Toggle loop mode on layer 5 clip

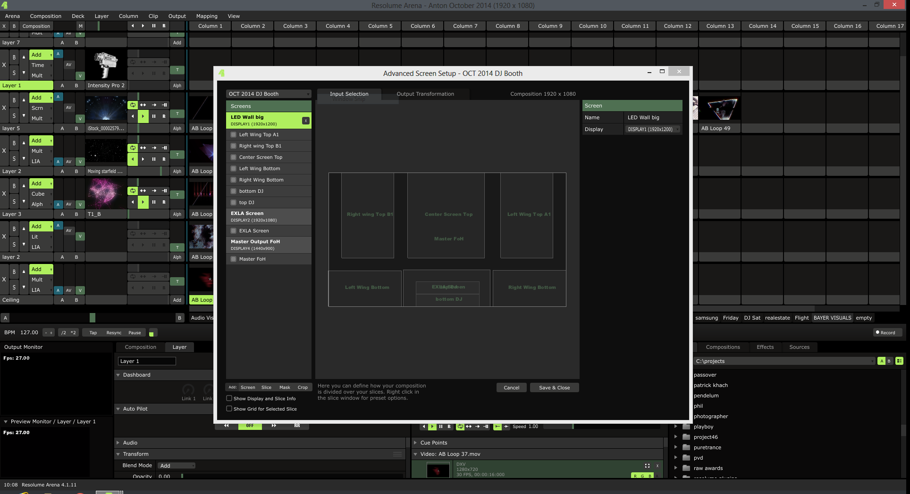pos(133,105)
